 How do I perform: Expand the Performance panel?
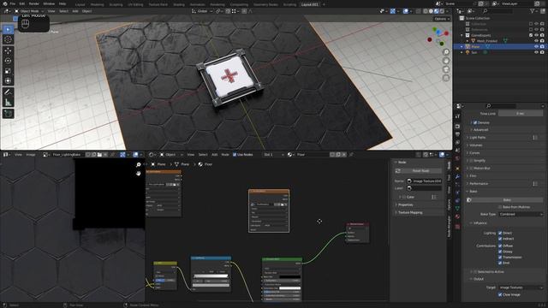tap(479, 184)
